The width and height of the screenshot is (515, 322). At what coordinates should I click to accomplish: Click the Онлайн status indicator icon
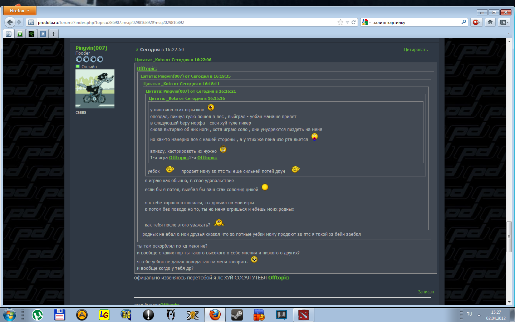(x=78, y=66)
